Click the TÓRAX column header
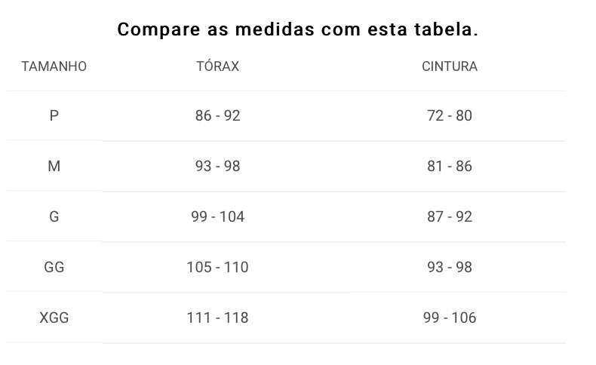Image resolution: width=596 pixels, height=365 pixels. (218, 66)
